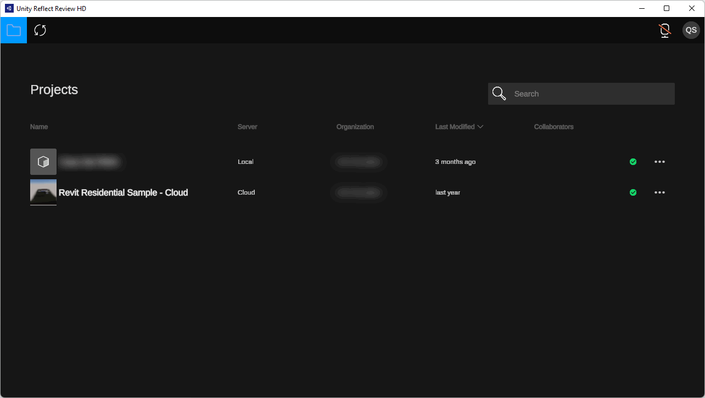The height and width of the screenshot is (398, 705).
Task: Open the QS user profile avatar
Action: coord(691,30)
